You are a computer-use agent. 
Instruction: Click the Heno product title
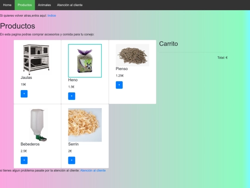pos(73,80)
